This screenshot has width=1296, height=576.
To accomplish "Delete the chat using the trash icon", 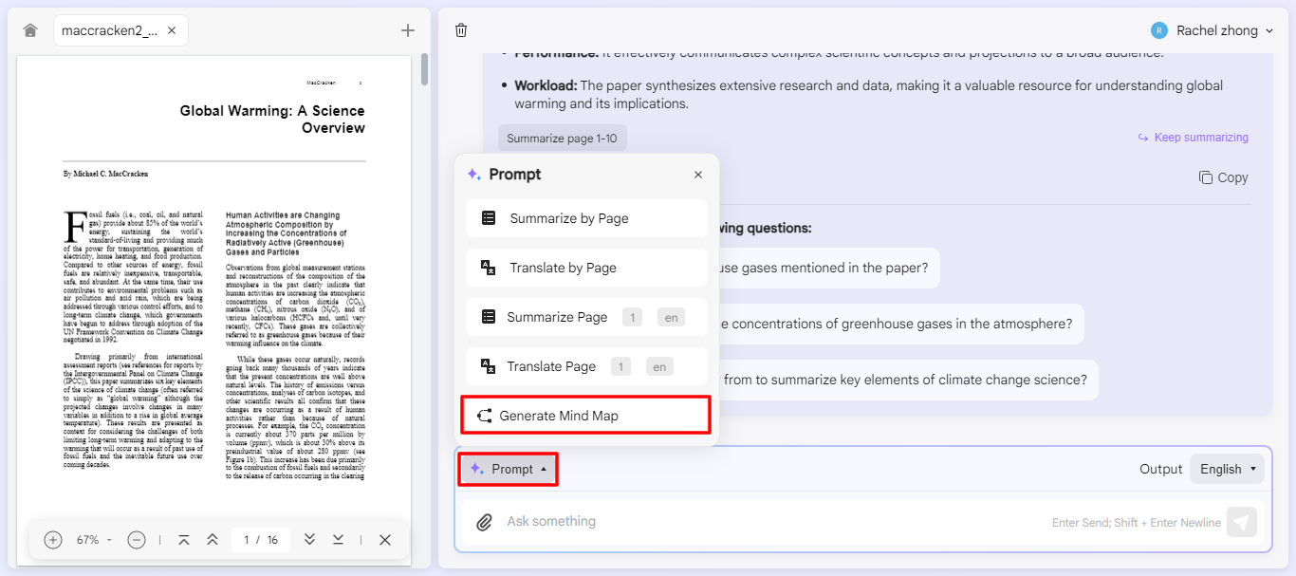I will pyautogui.click(x=461, y=29).
